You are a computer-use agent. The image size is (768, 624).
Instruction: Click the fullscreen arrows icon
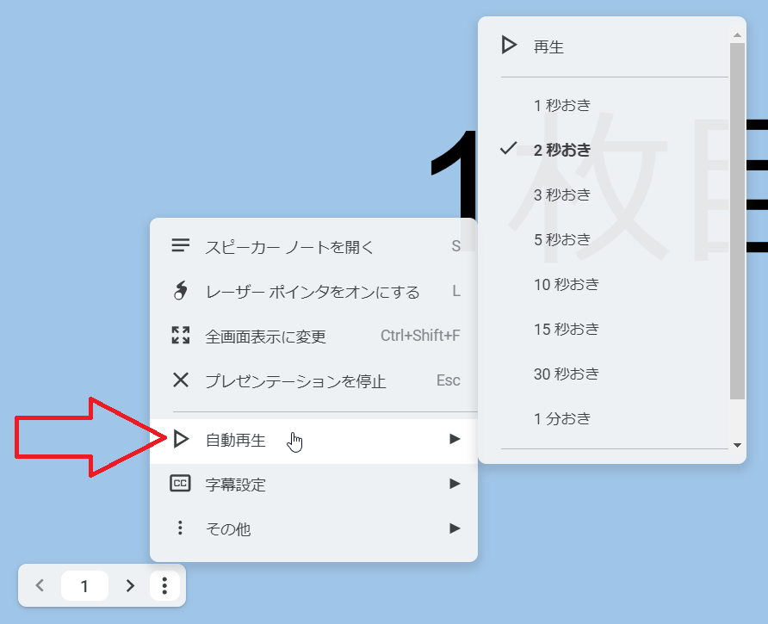[180, 335]
